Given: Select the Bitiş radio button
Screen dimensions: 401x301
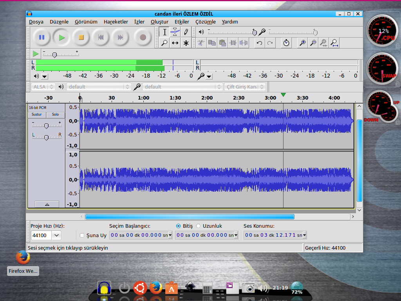Looking at the screenshot, I should pos(179,226).
